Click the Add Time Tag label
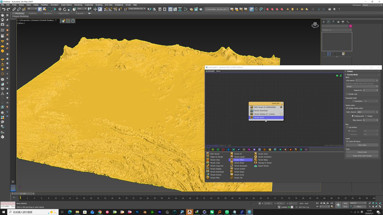Screen dimensions: 383x215 (x=304, y=207)
